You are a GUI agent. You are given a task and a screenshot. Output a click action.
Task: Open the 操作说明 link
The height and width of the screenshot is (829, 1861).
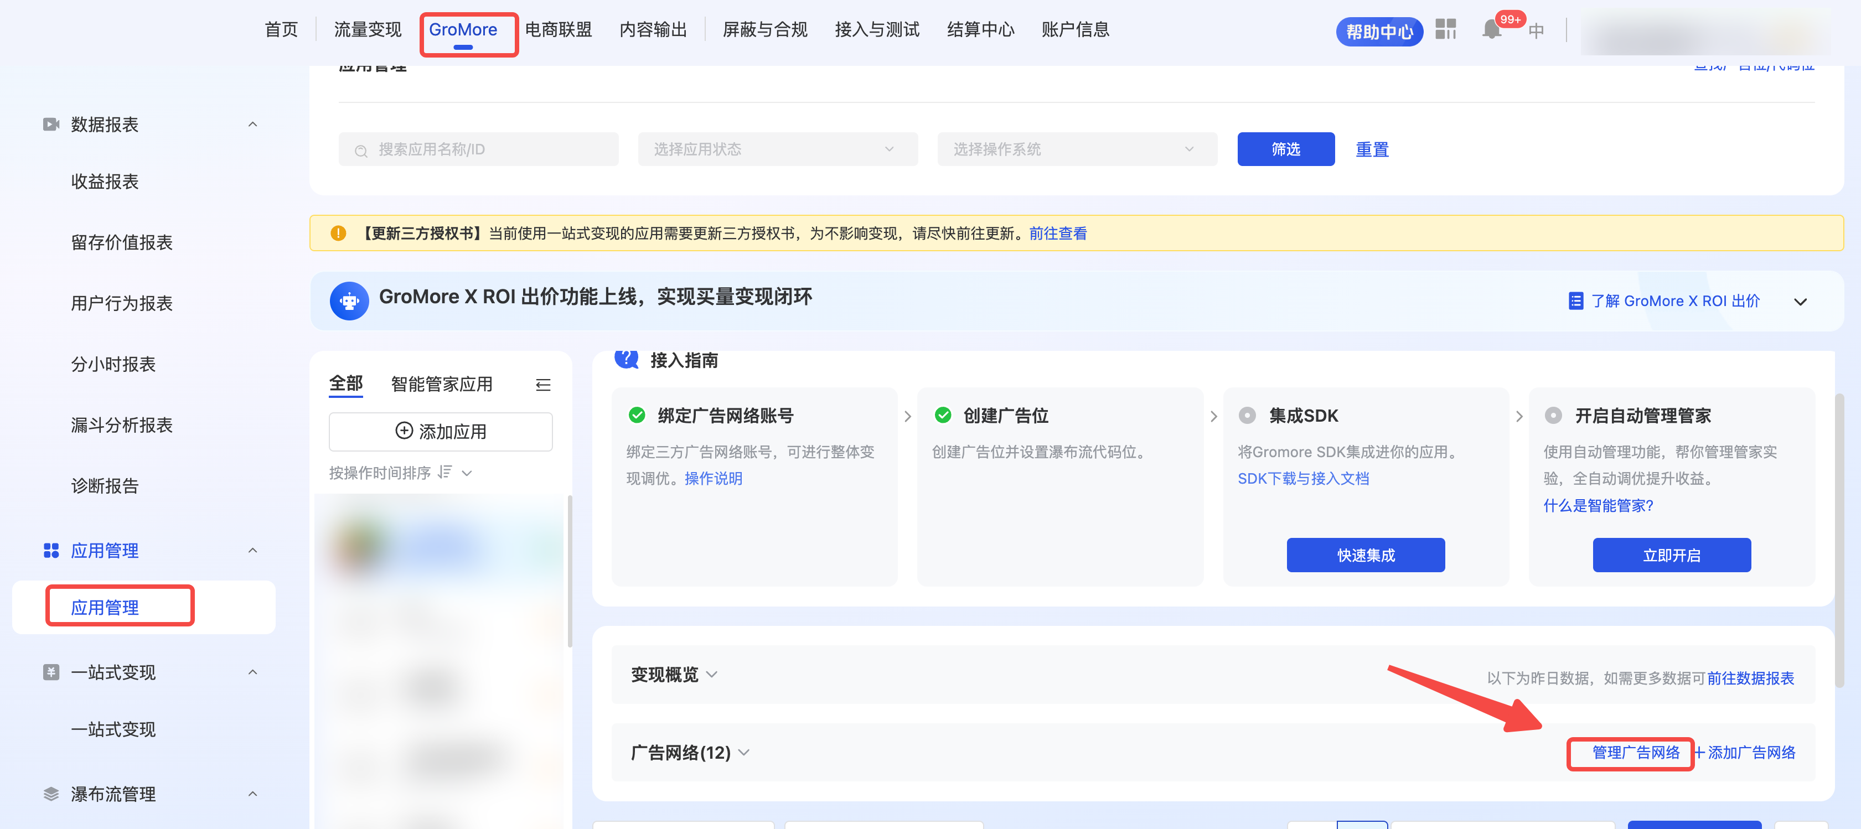pyautogui.click(x=713, y=478)
